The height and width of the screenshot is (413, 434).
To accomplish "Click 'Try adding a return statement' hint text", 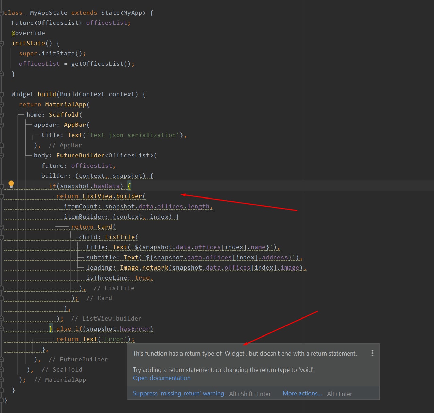I will [224, 370].
